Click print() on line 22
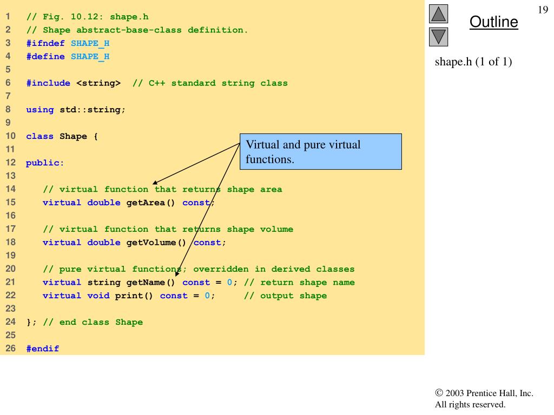This screenshot has width=554, height=415. pyautogui.click(x=134, y=296)
